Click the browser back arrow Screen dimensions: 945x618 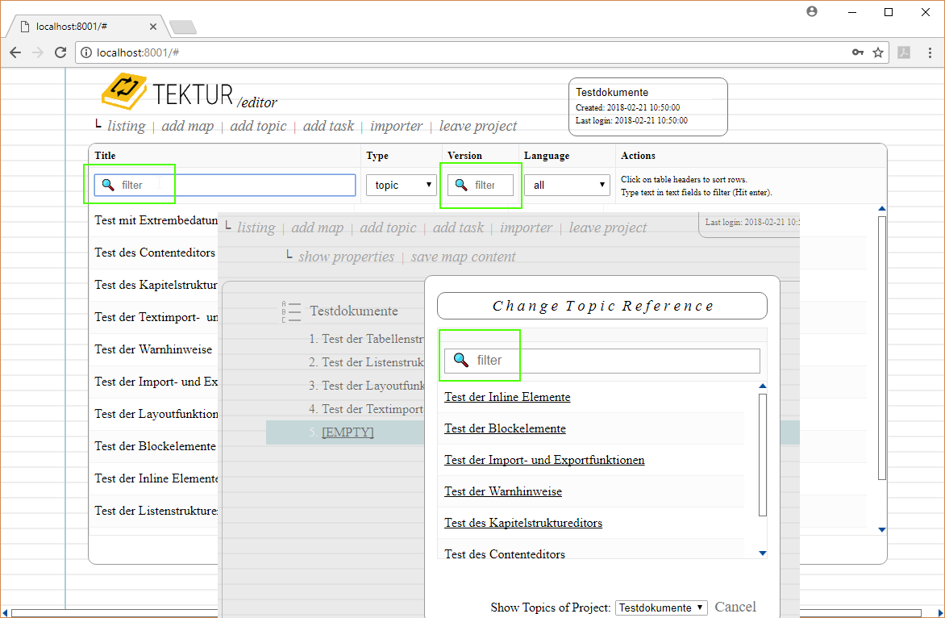tap(15, 52)
